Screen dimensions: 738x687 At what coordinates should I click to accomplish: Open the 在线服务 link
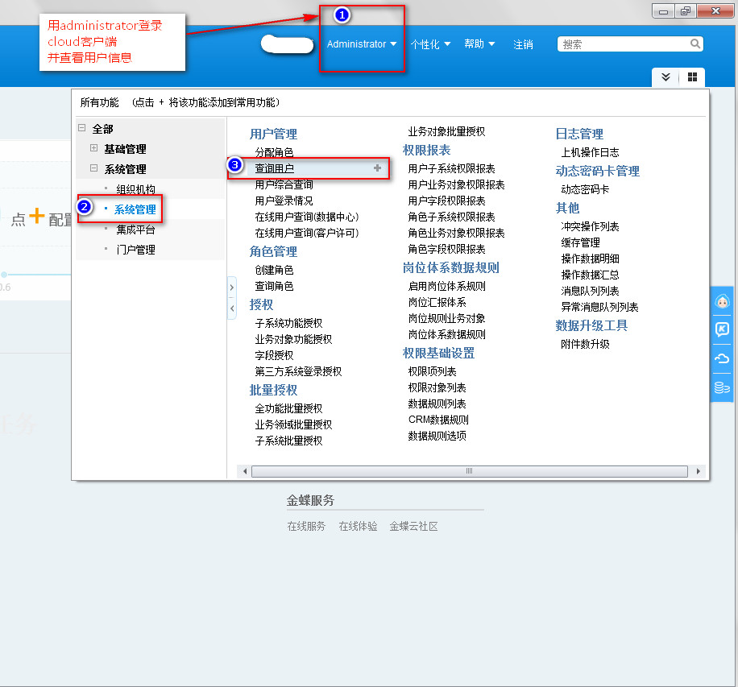pos(306,526)
